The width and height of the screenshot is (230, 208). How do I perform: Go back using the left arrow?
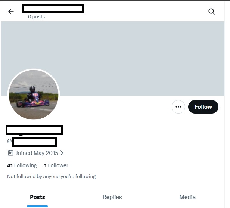(x=11, y=12)
